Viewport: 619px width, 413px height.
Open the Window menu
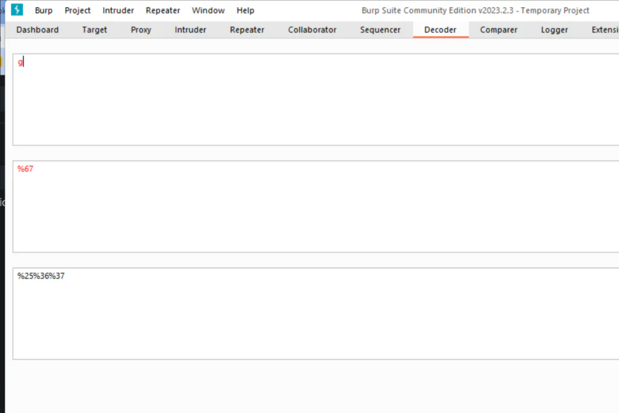(208, 10)
